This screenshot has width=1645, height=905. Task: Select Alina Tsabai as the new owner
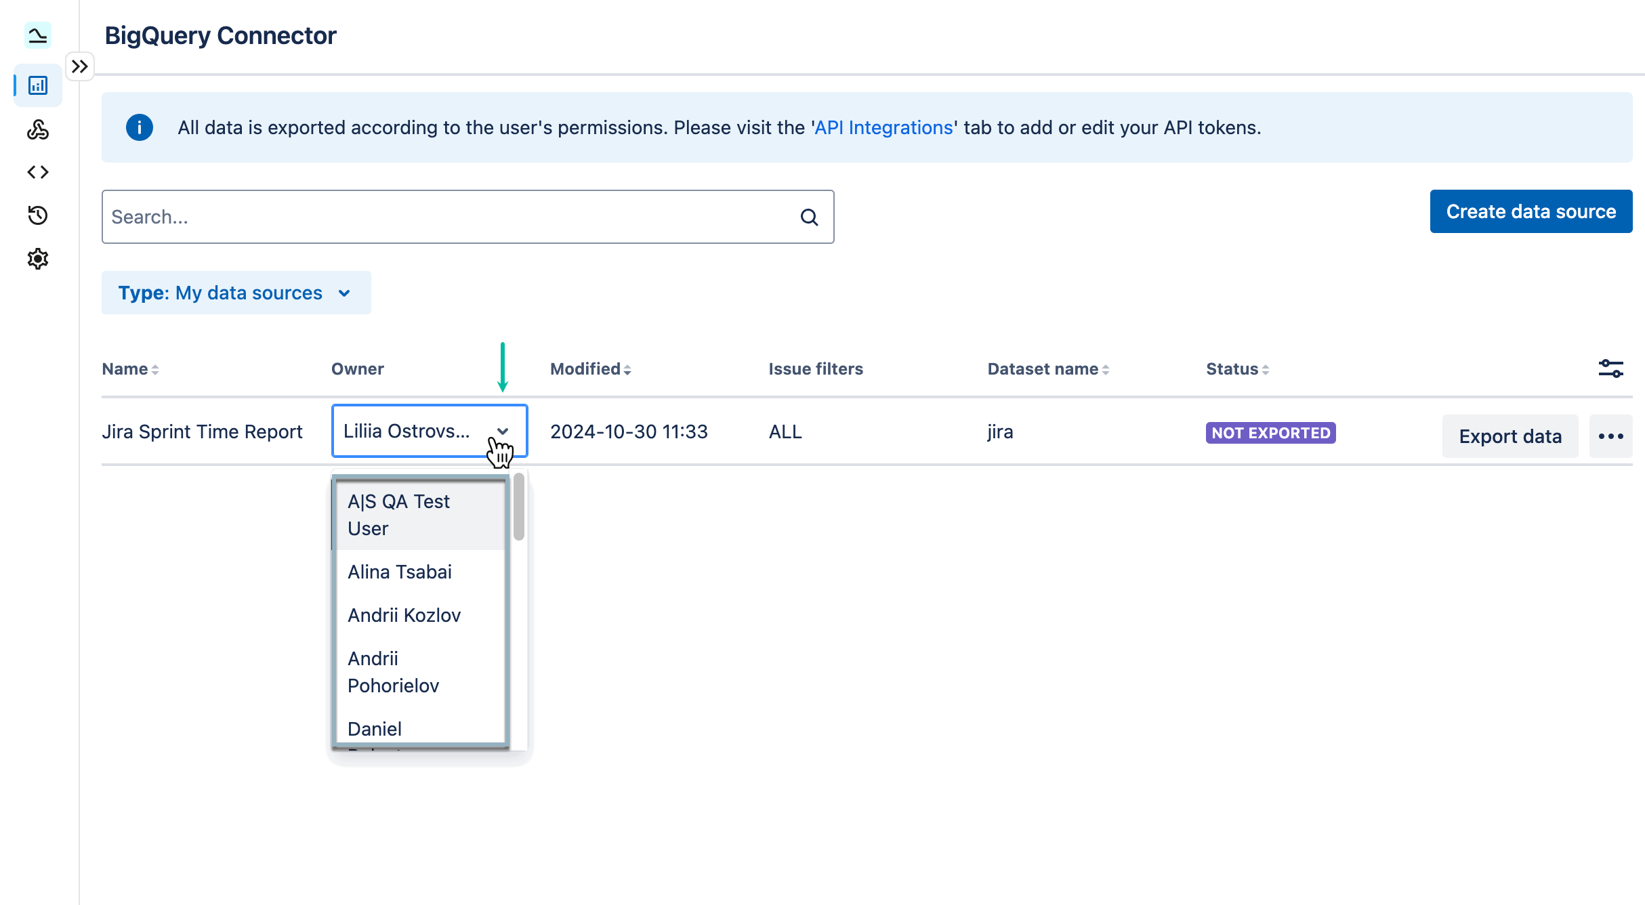[x=400, y=571]
